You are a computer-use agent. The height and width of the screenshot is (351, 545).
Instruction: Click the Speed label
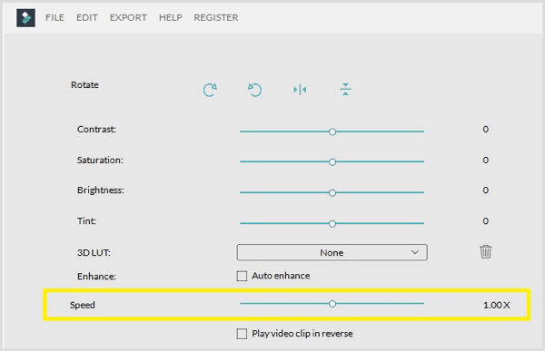83,305
